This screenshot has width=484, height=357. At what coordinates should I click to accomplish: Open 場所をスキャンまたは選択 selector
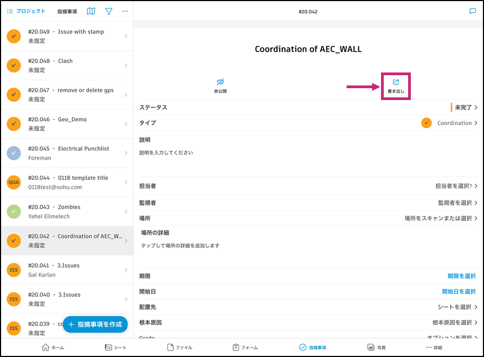(x=441, y=219)
